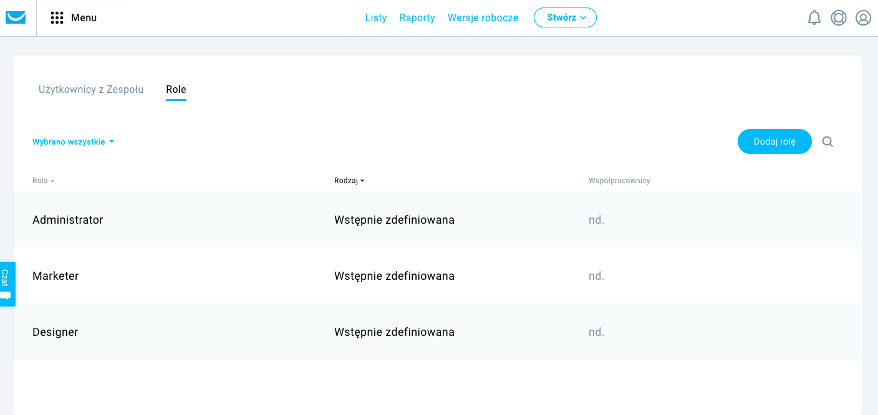Click nd. in the Marketer row
This screenshot has height=415, width=878.
pos(597,276)
